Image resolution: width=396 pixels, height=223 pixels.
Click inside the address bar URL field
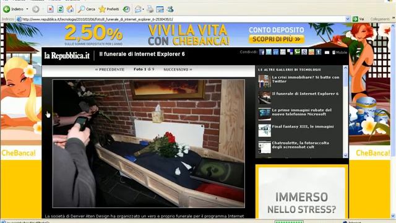tap(183, 19)
